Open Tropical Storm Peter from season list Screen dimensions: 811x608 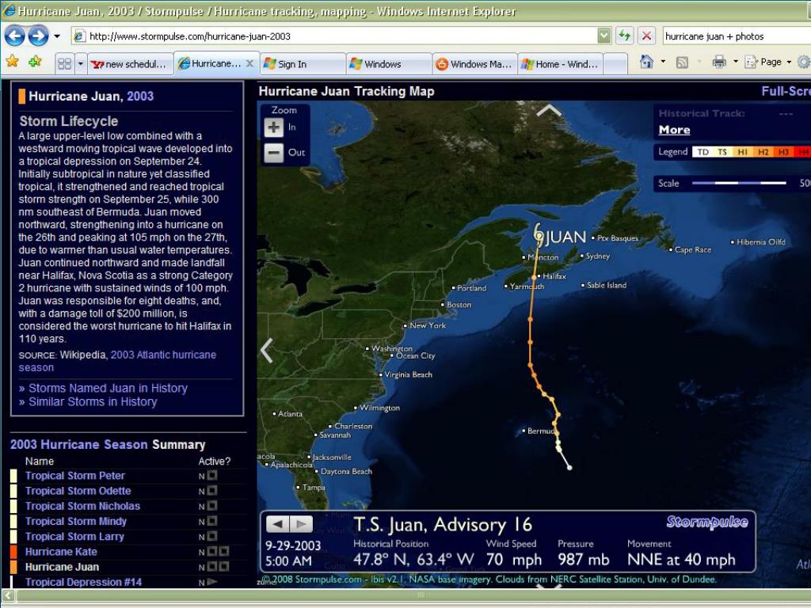tap(75, 476)
